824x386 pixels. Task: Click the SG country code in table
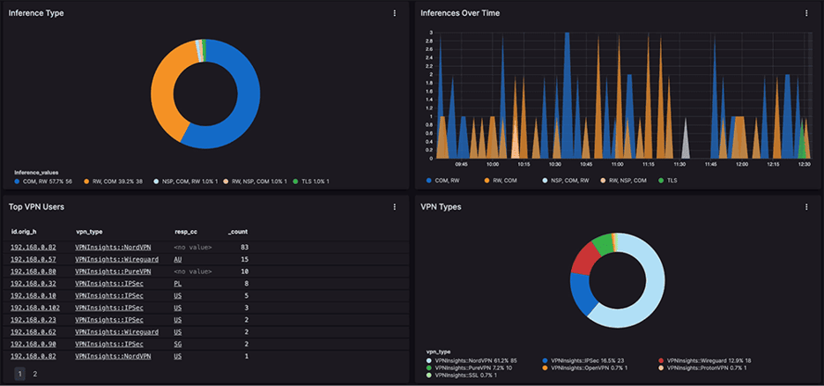click(x=178, y=344)
